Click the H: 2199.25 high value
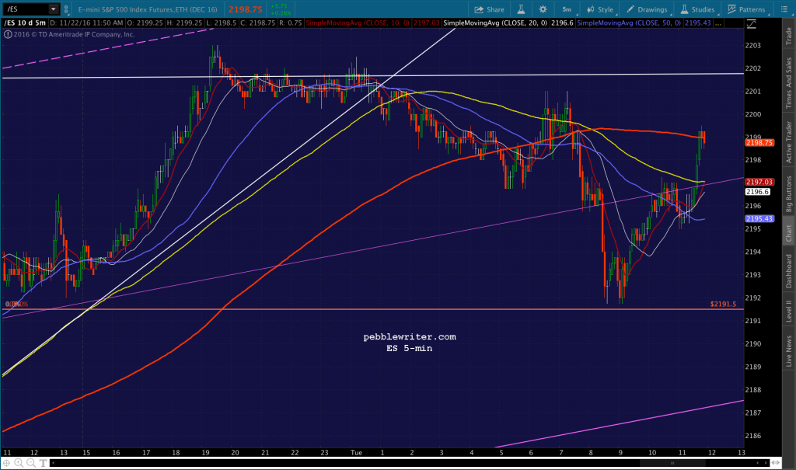This screenshot has width=796, height=470. 183,23
